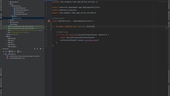Click package declaration on line one

pos(75,2)
